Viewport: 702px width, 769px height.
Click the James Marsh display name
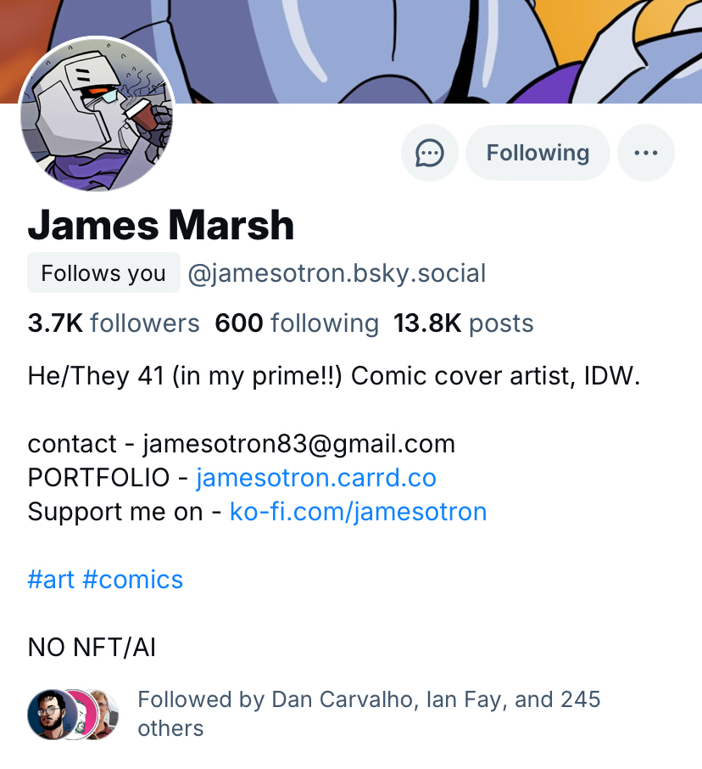[161, 225]
